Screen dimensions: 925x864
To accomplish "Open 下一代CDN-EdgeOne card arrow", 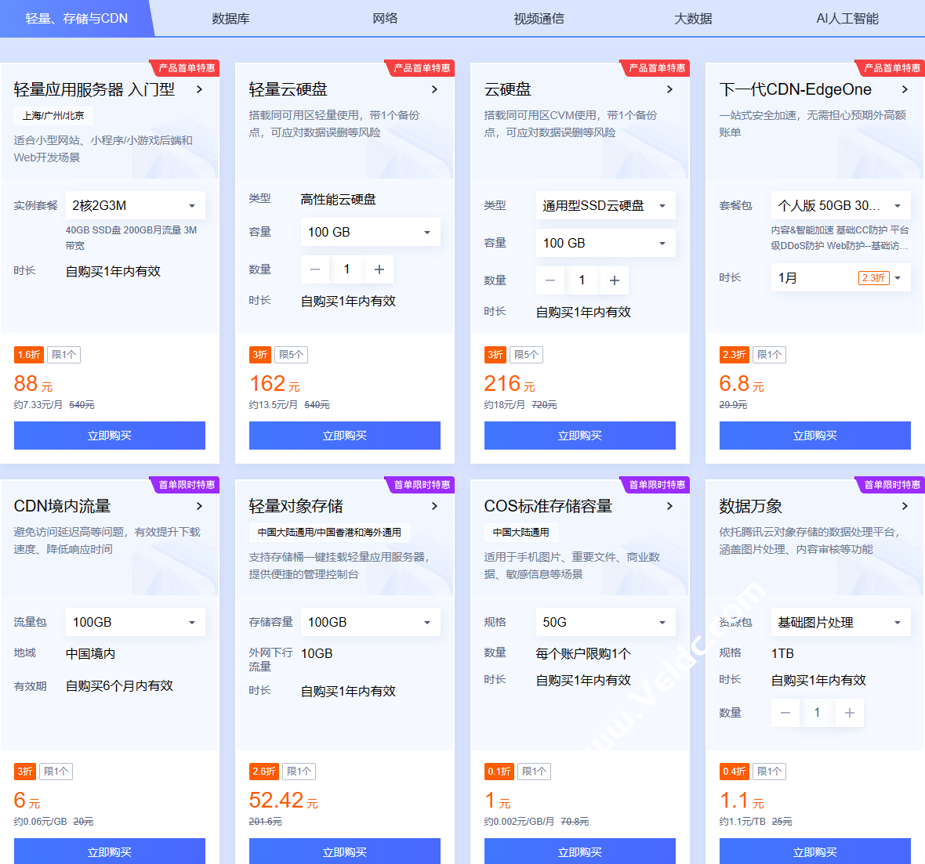I will point(905,89).
